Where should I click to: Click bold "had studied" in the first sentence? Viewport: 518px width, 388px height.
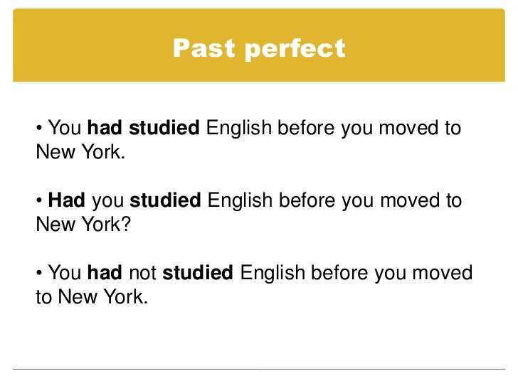(143, 129)
